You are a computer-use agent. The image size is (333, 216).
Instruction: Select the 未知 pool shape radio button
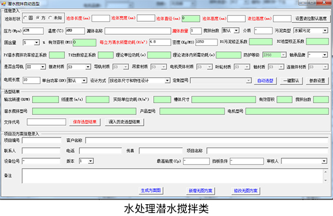pos(50,18)
